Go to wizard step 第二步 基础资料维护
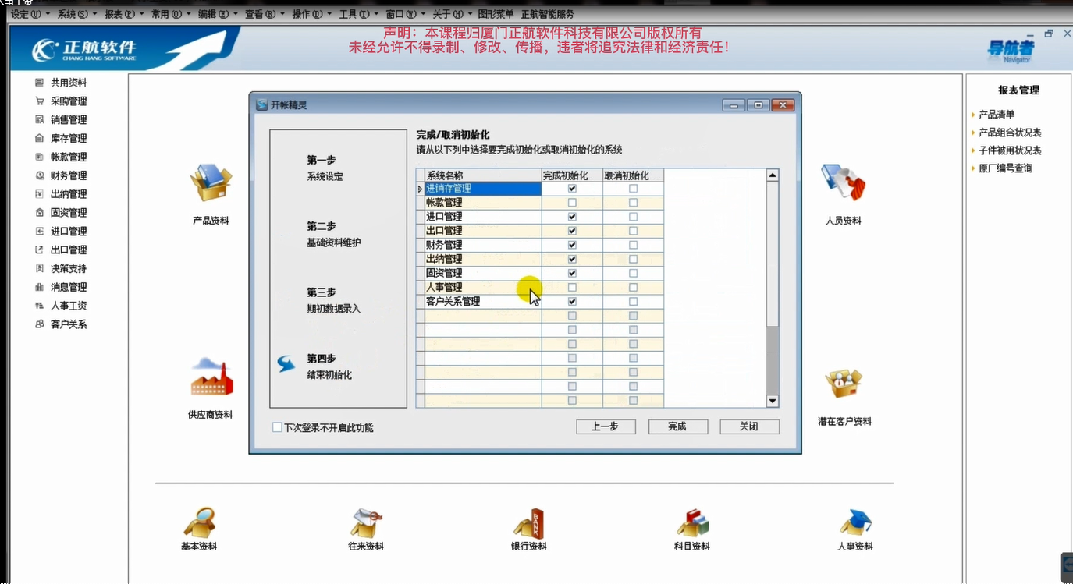Viewport: 1073px width, 584px height. click(x=333, y=234)
